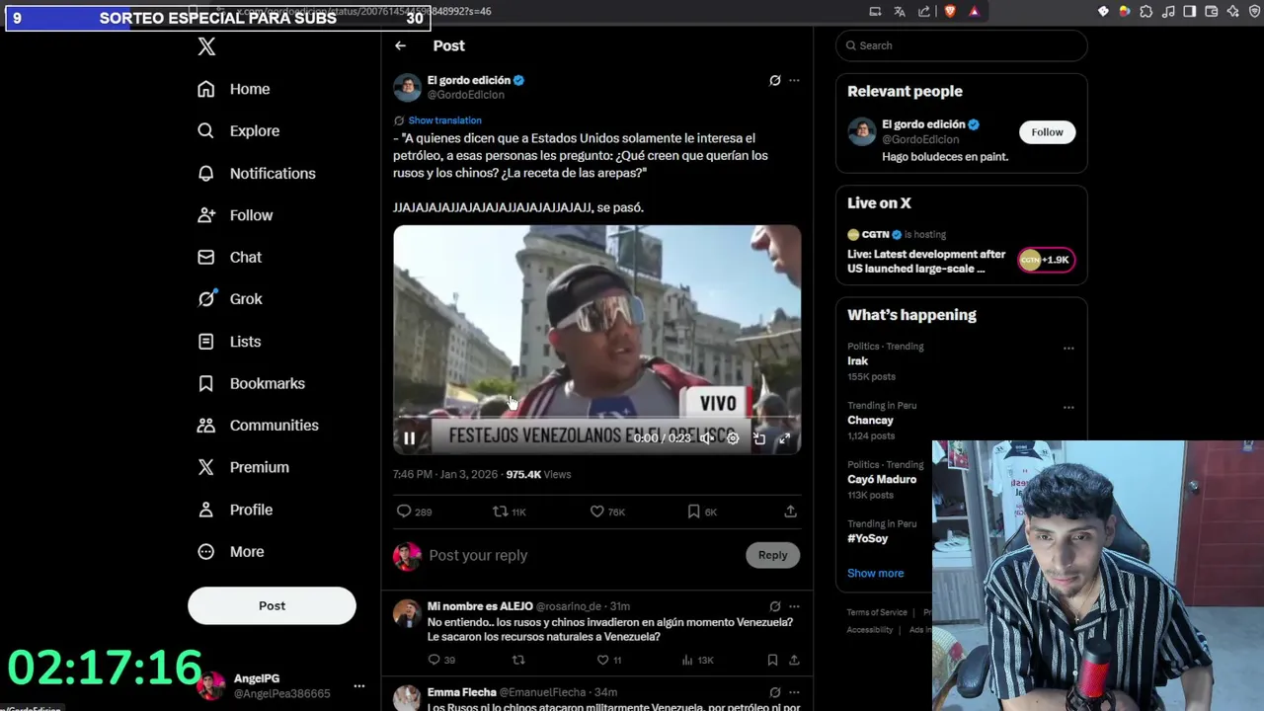Like the post with 76K likes

click(606, 512)
